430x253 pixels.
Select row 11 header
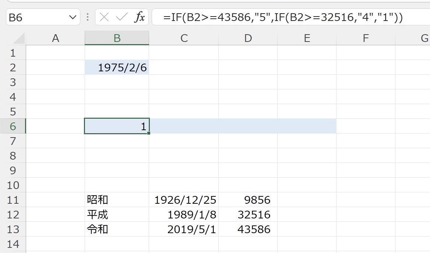coord(13,200)
